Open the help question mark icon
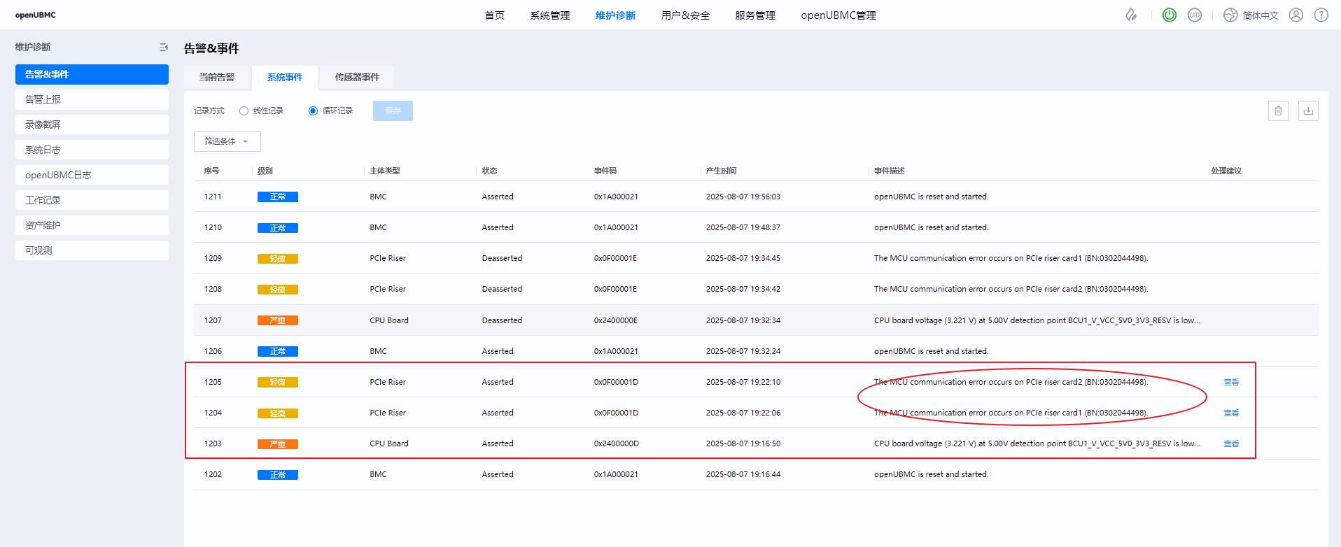 coord(1321,15)
